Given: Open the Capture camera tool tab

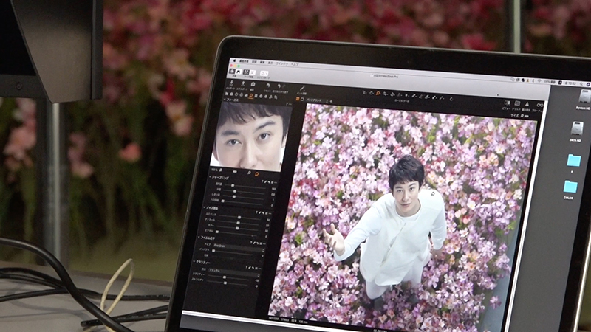Looking at the screenshot, I should click(231, 94).
